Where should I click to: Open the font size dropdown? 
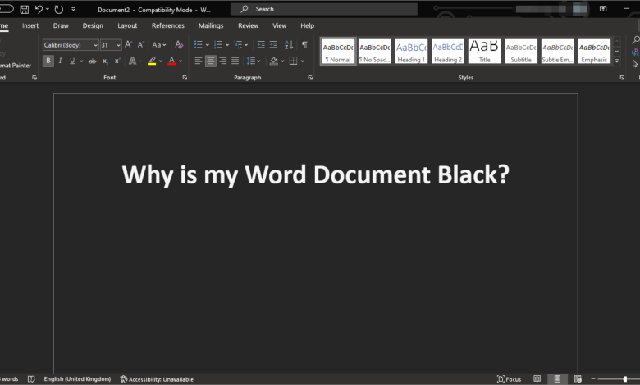(x=118, y=45)
